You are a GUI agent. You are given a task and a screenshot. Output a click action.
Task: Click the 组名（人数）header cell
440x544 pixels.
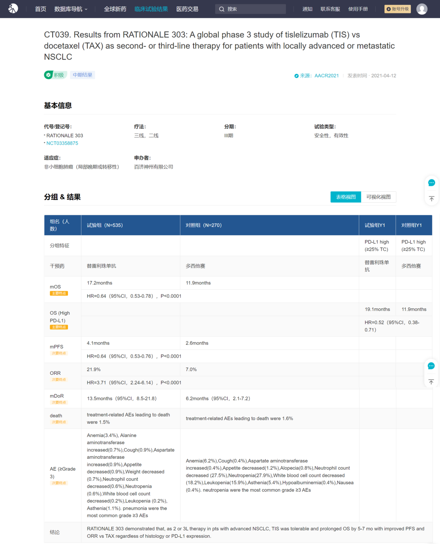click(63, 225)
